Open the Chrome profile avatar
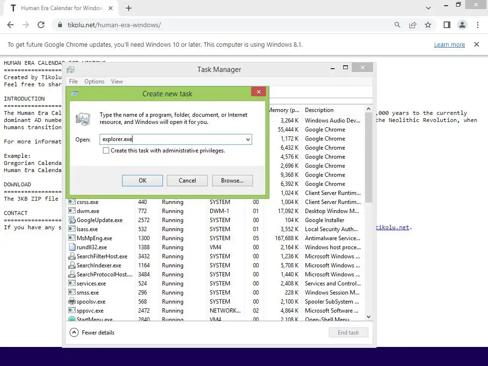The image size is (488, 366). pyautogui.click(x=462, y=25)
